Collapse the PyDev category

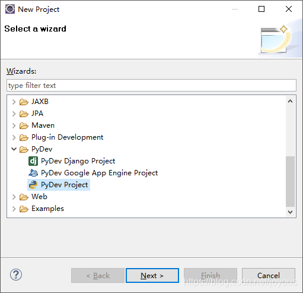[14, 149]
